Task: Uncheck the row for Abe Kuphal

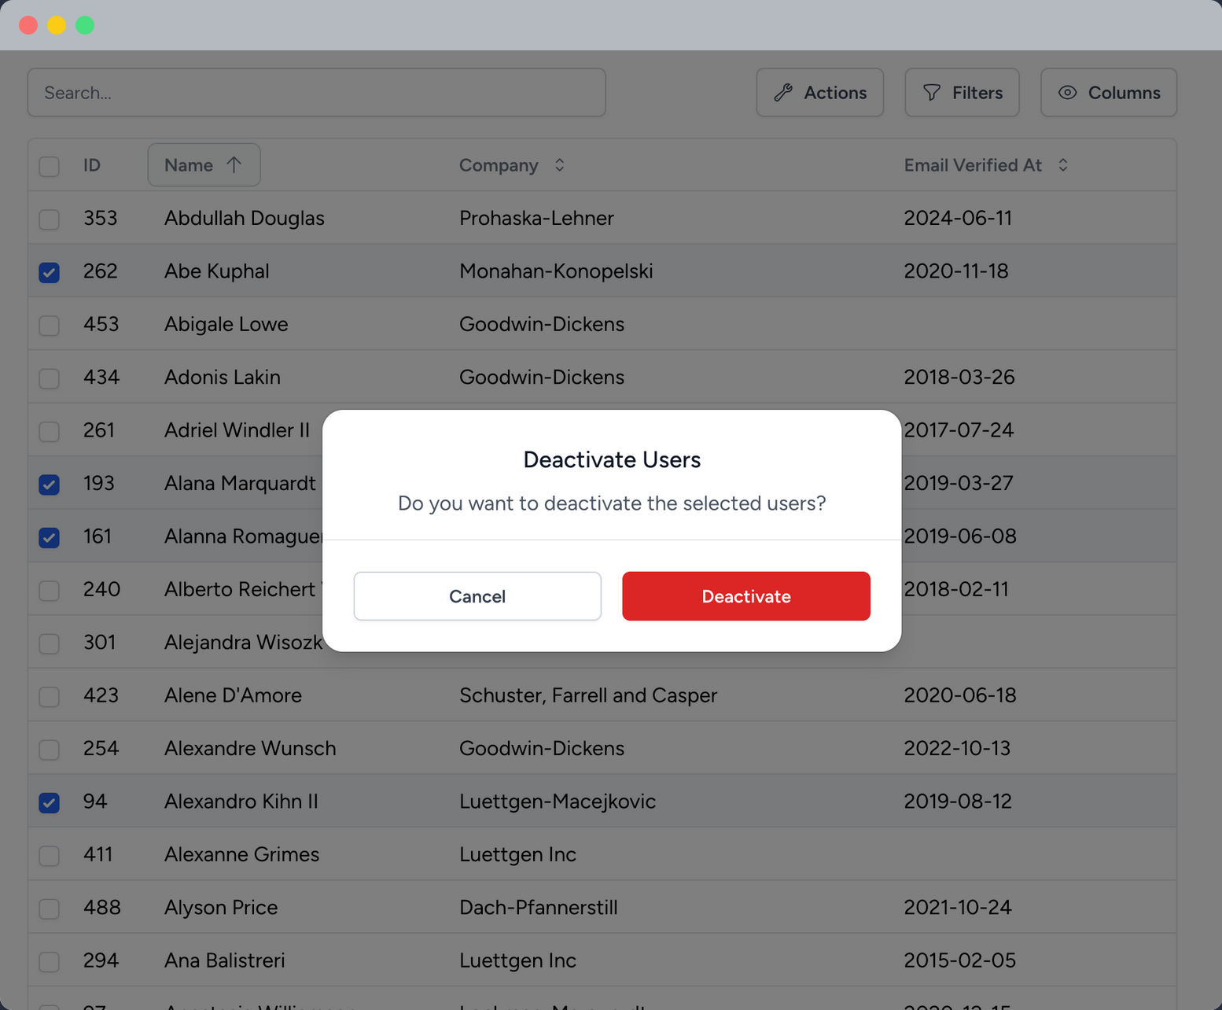Action: tap(50, 272)
